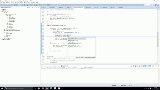Click the New file icon in toolbar
This screenshot has height=90, width=160.
1,5
